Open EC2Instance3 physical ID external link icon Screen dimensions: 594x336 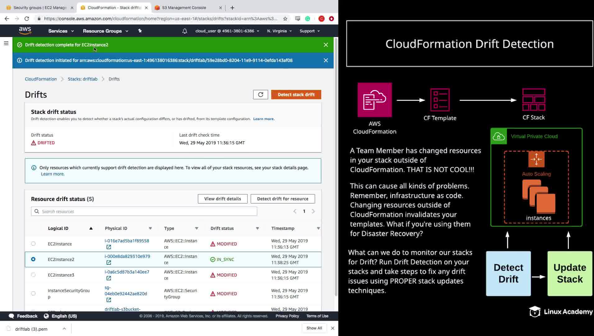(x=109, y=278)
